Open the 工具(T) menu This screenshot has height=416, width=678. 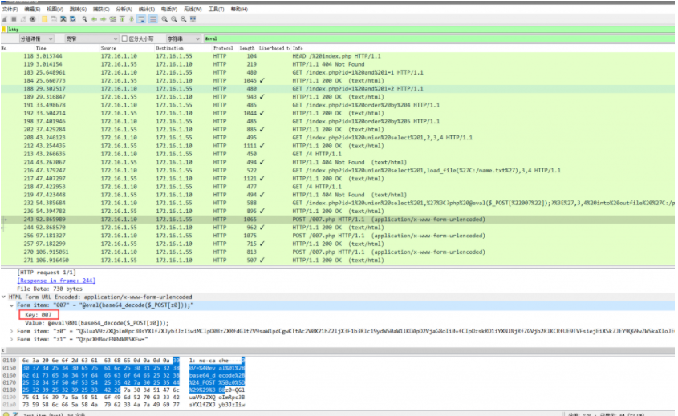click(216, 9)
